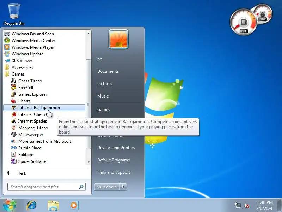Viewport: 282px width, 212px height.
Task: Click the Hearts game icon
Action: click(14, 101)
